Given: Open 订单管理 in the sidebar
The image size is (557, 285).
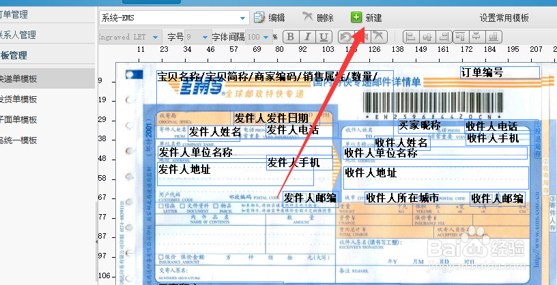Looking at the screenshot, I should pos(14,14).
